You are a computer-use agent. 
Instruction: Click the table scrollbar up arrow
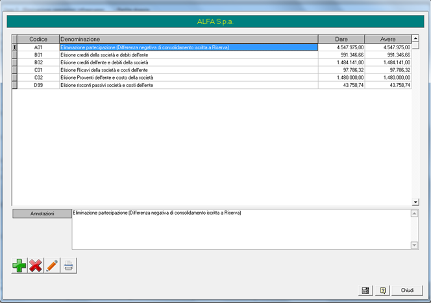click(415, 38)
